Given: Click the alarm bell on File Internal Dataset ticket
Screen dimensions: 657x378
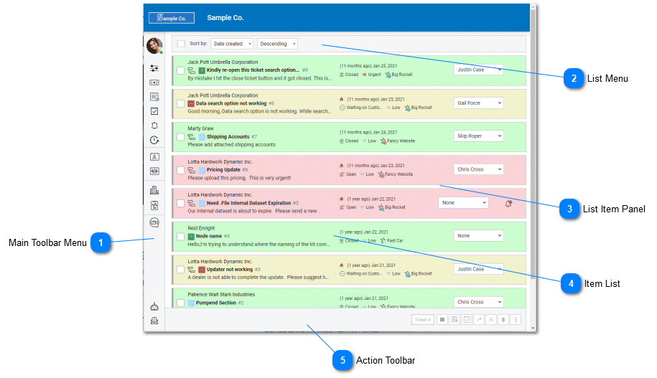Looking at the screenshot, I should tap(508, 204).
